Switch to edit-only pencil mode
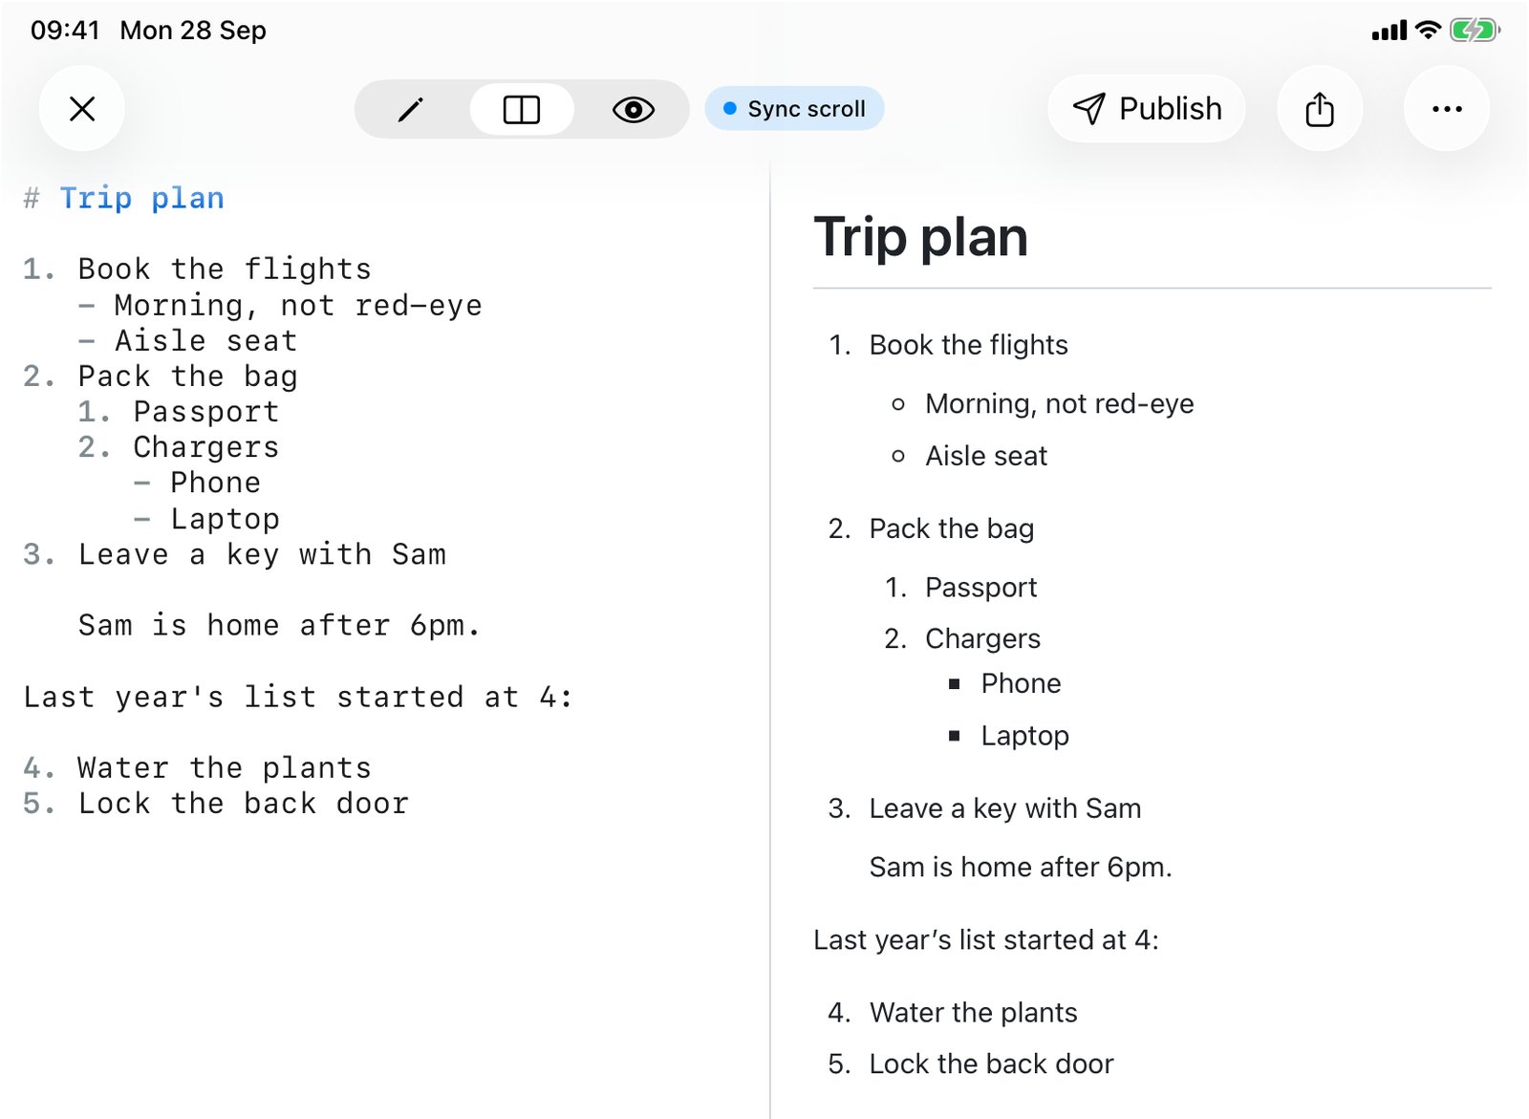This screenshot has width=1529, height=1119. [411, 109]
